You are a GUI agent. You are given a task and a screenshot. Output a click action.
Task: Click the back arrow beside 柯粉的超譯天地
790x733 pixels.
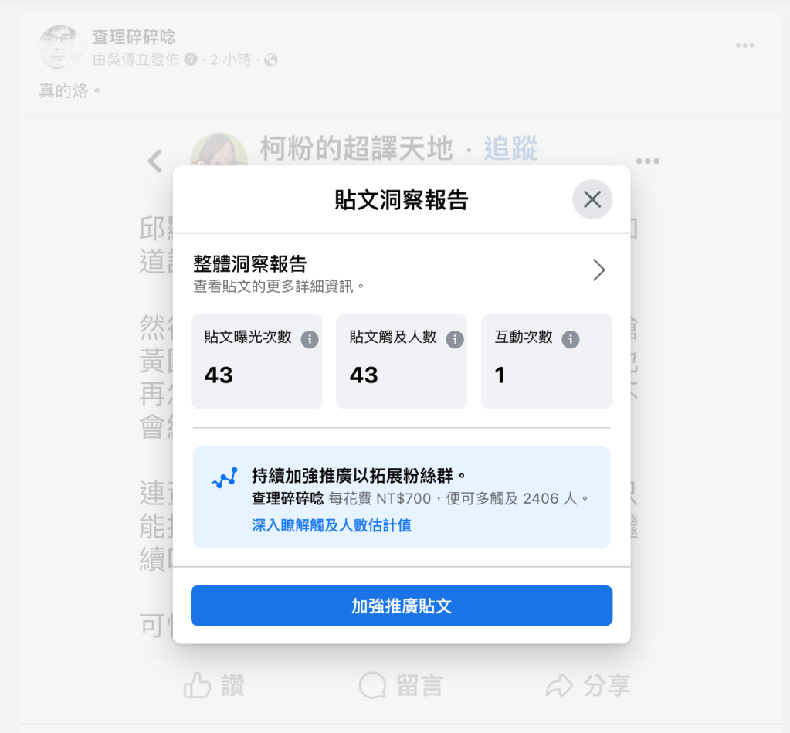pyautogui.click(x=155, y=161)
